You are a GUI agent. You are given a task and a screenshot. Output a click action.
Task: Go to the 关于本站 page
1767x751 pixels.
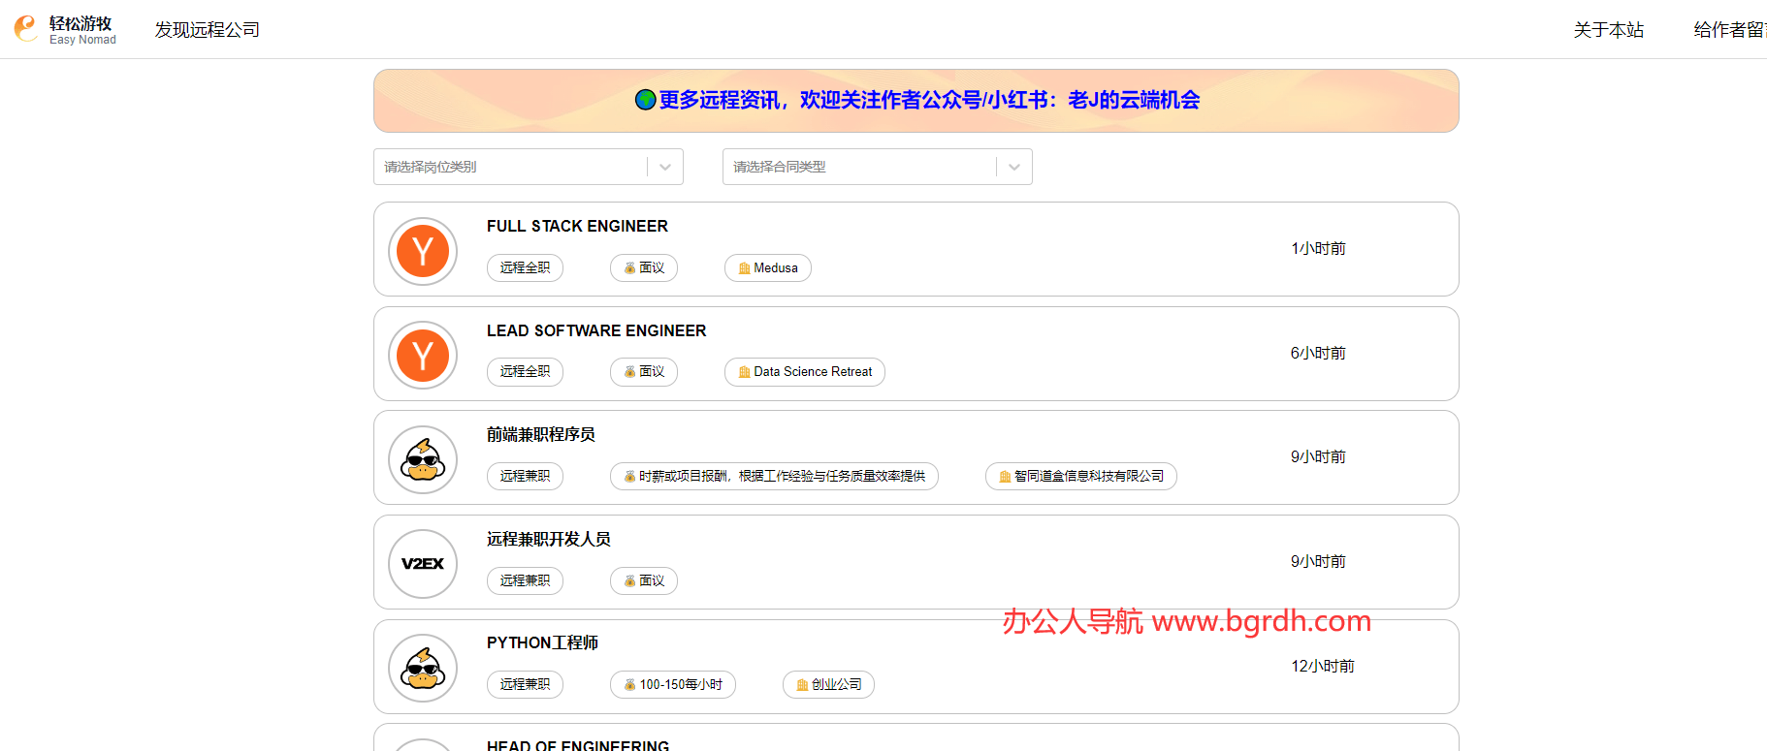point(1608,30)
